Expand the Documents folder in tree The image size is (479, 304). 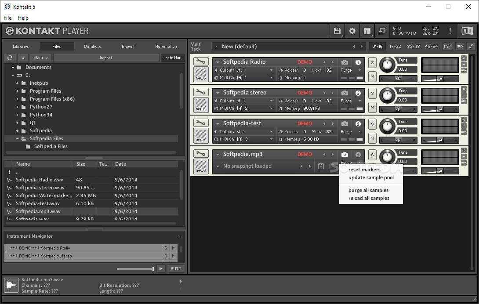click(x=13, y=67)
